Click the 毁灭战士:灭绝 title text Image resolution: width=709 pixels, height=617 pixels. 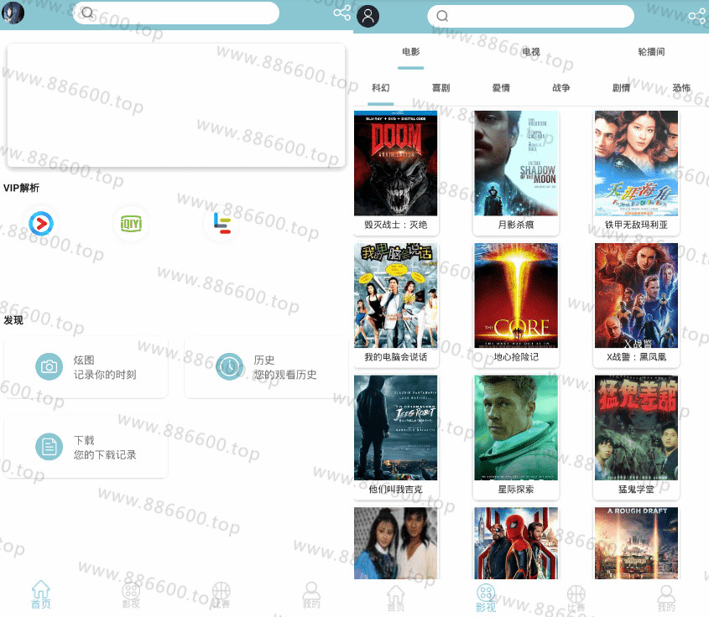tap(396, 225)
